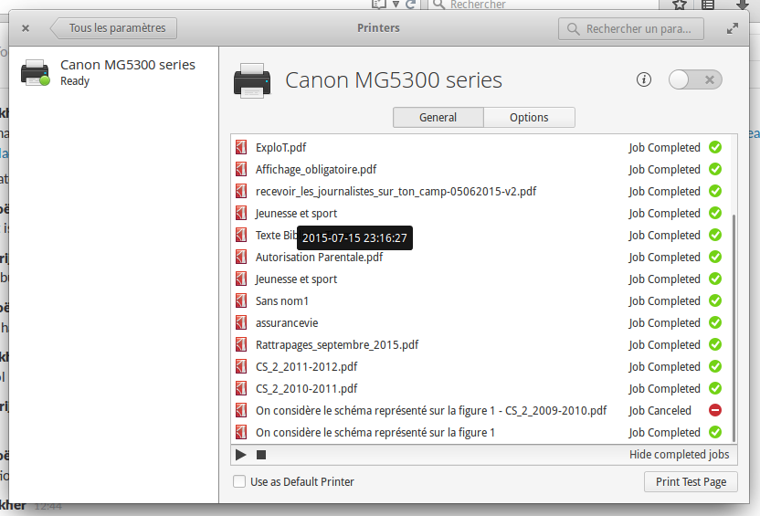Maximize the Printers window with expand icon

(733, 28)
